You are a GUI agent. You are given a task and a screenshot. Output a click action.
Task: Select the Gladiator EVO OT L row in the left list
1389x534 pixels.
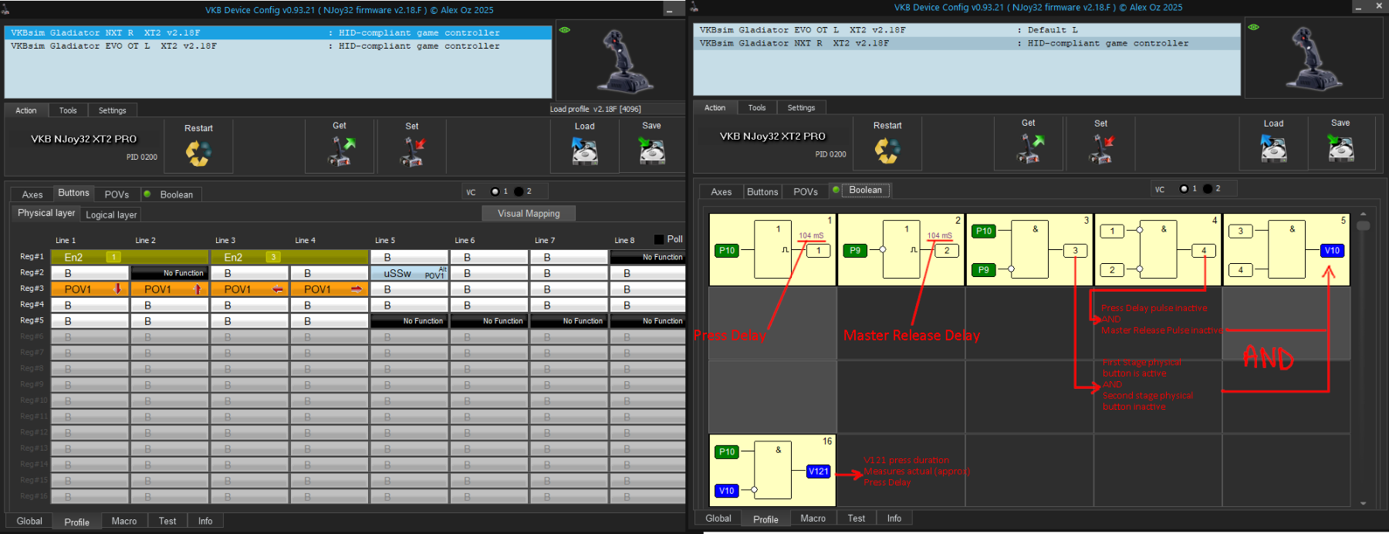click(278, 46)
